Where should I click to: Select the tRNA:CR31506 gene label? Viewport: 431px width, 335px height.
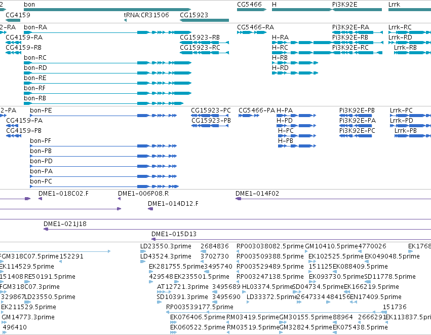tap(146, 15)
